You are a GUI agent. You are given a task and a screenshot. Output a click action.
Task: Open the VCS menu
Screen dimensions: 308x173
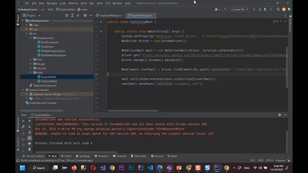point(108,3)
